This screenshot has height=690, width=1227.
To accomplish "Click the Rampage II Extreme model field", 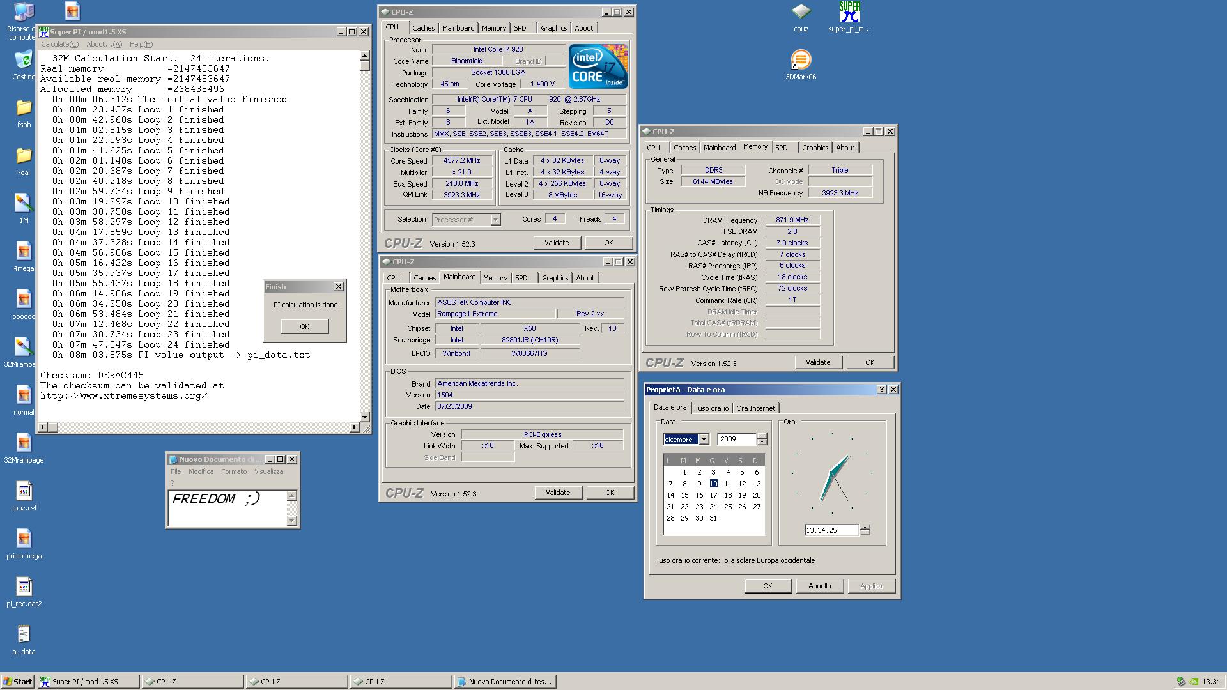I will coord(495,314).
